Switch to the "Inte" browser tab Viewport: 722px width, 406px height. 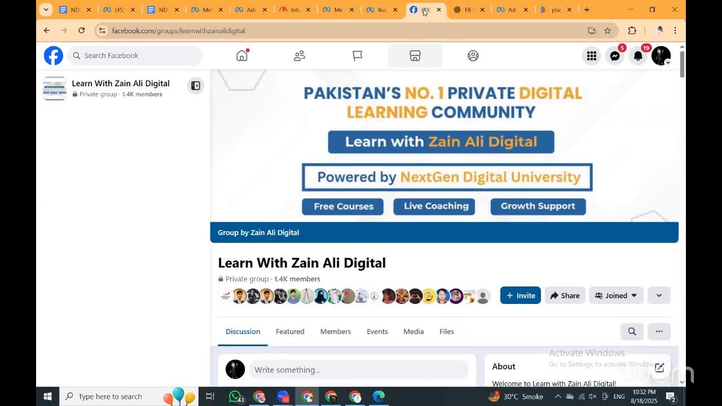[x=295, y=10]
